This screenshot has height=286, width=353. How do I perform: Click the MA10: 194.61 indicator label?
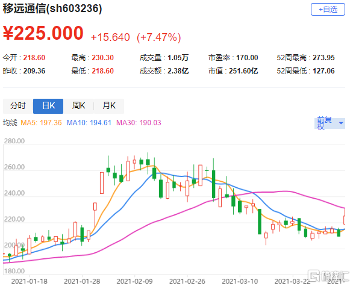(x=89, y=123)
